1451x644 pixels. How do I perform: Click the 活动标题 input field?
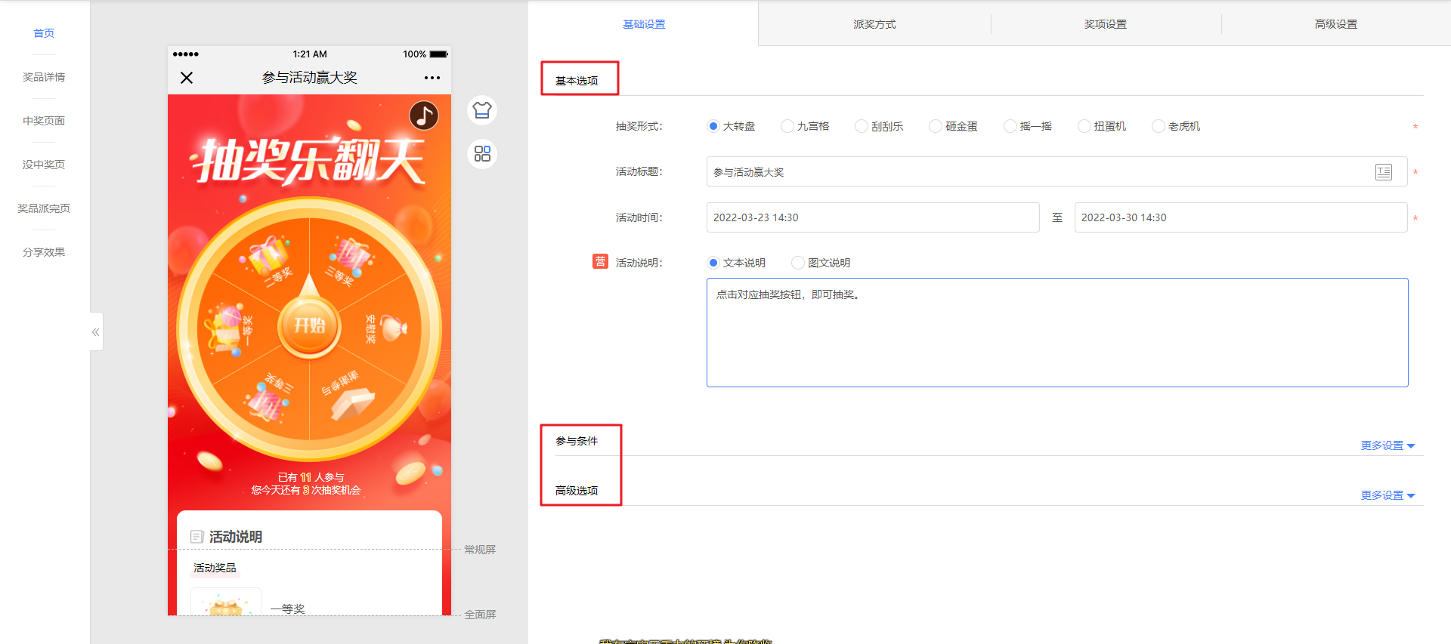pyautogui.click(x=1057, y=172)
